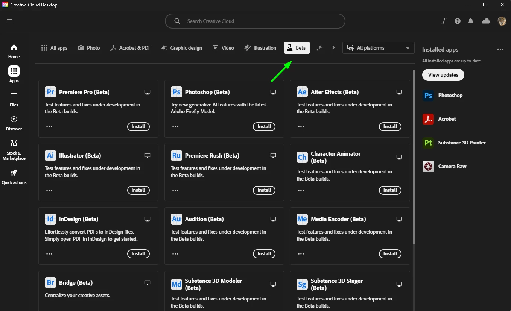Click the Search Creative Cloud field
The width and height of the screenshot is (511, 311).
[255, 21]
